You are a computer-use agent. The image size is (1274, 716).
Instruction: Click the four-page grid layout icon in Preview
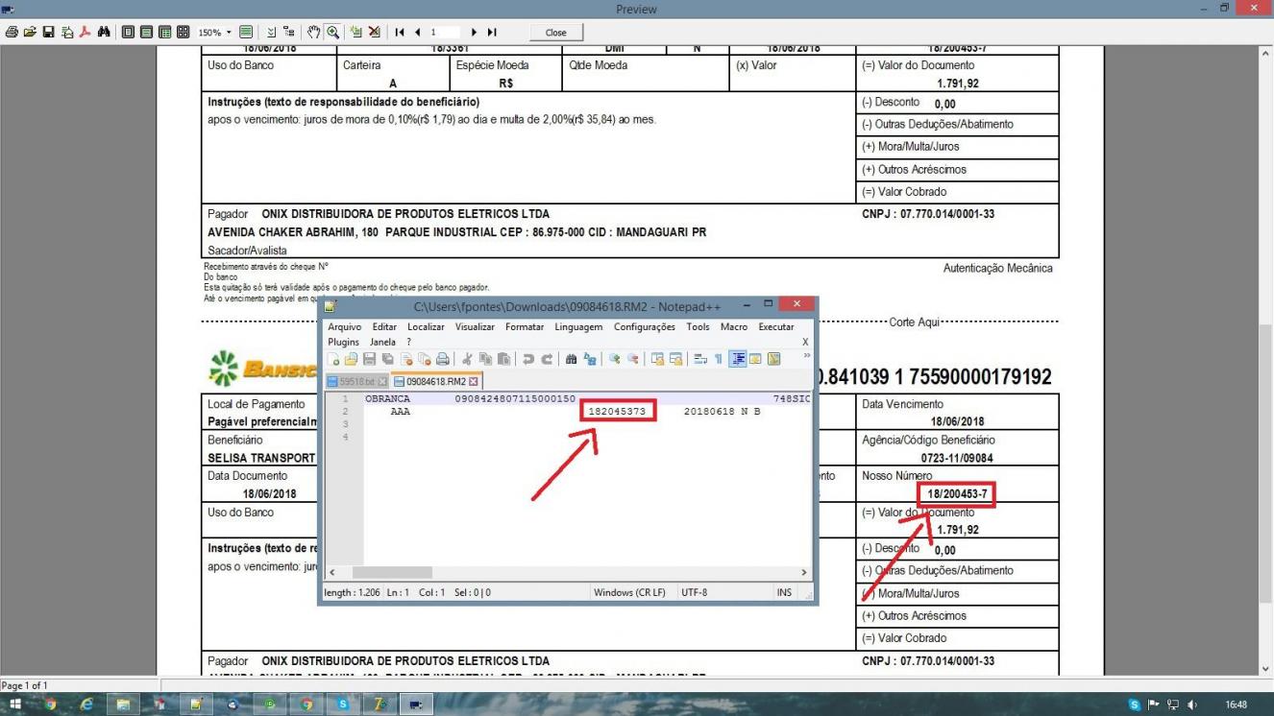(183, 32)
